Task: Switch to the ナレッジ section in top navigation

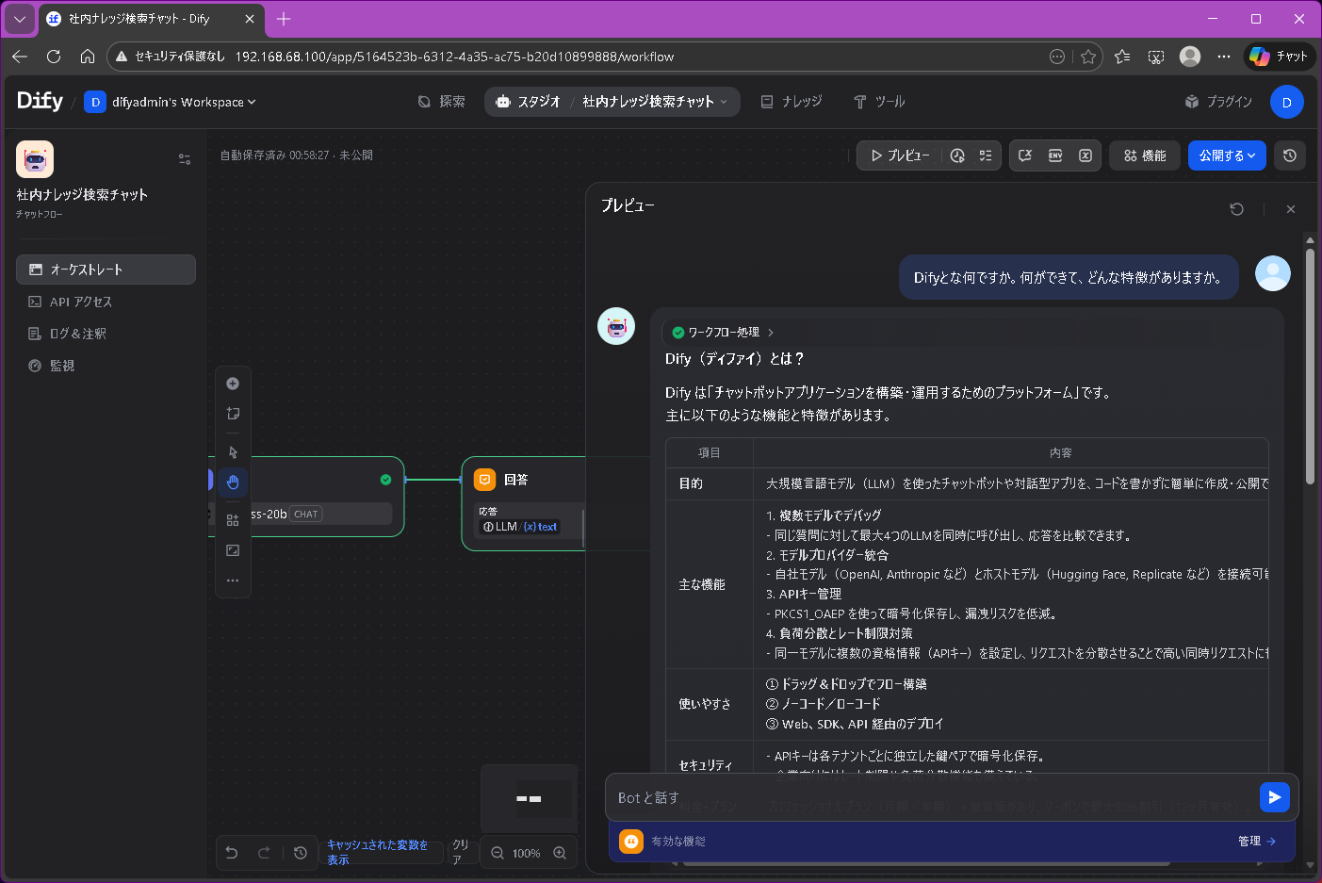Action: 792,102
